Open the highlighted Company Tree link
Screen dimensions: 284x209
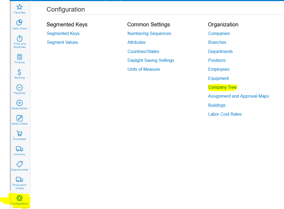click(x=222, y=87)
